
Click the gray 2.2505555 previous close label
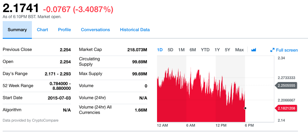pos(287,85)
